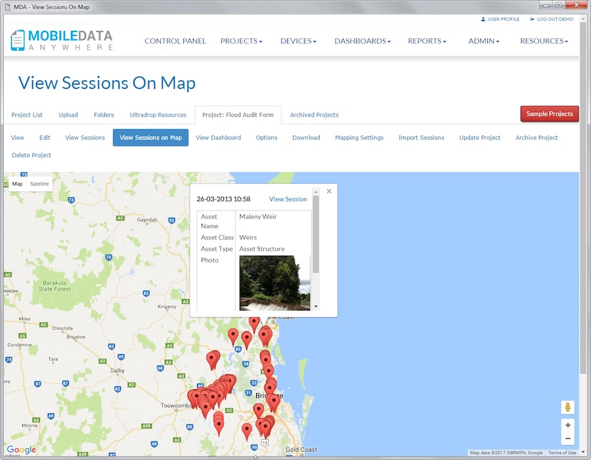Image resolution: width=591 pixels, height=460 pixels.
Task: Click the Update Project link
Action: pos(479,138)
